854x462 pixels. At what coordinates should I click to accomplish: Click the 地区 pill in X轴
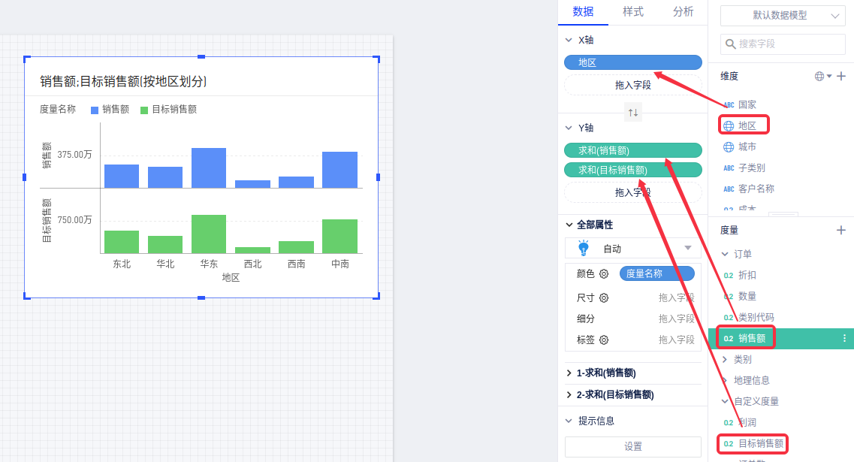point(632,62)
